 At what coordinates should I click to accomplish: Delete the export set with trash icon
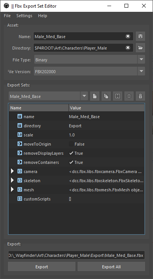tap(140, 96)
